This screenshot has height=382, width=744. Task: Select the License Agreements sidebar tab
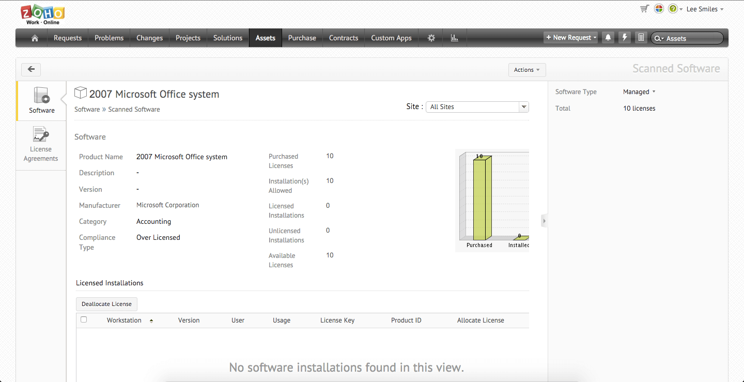point(41,145)
